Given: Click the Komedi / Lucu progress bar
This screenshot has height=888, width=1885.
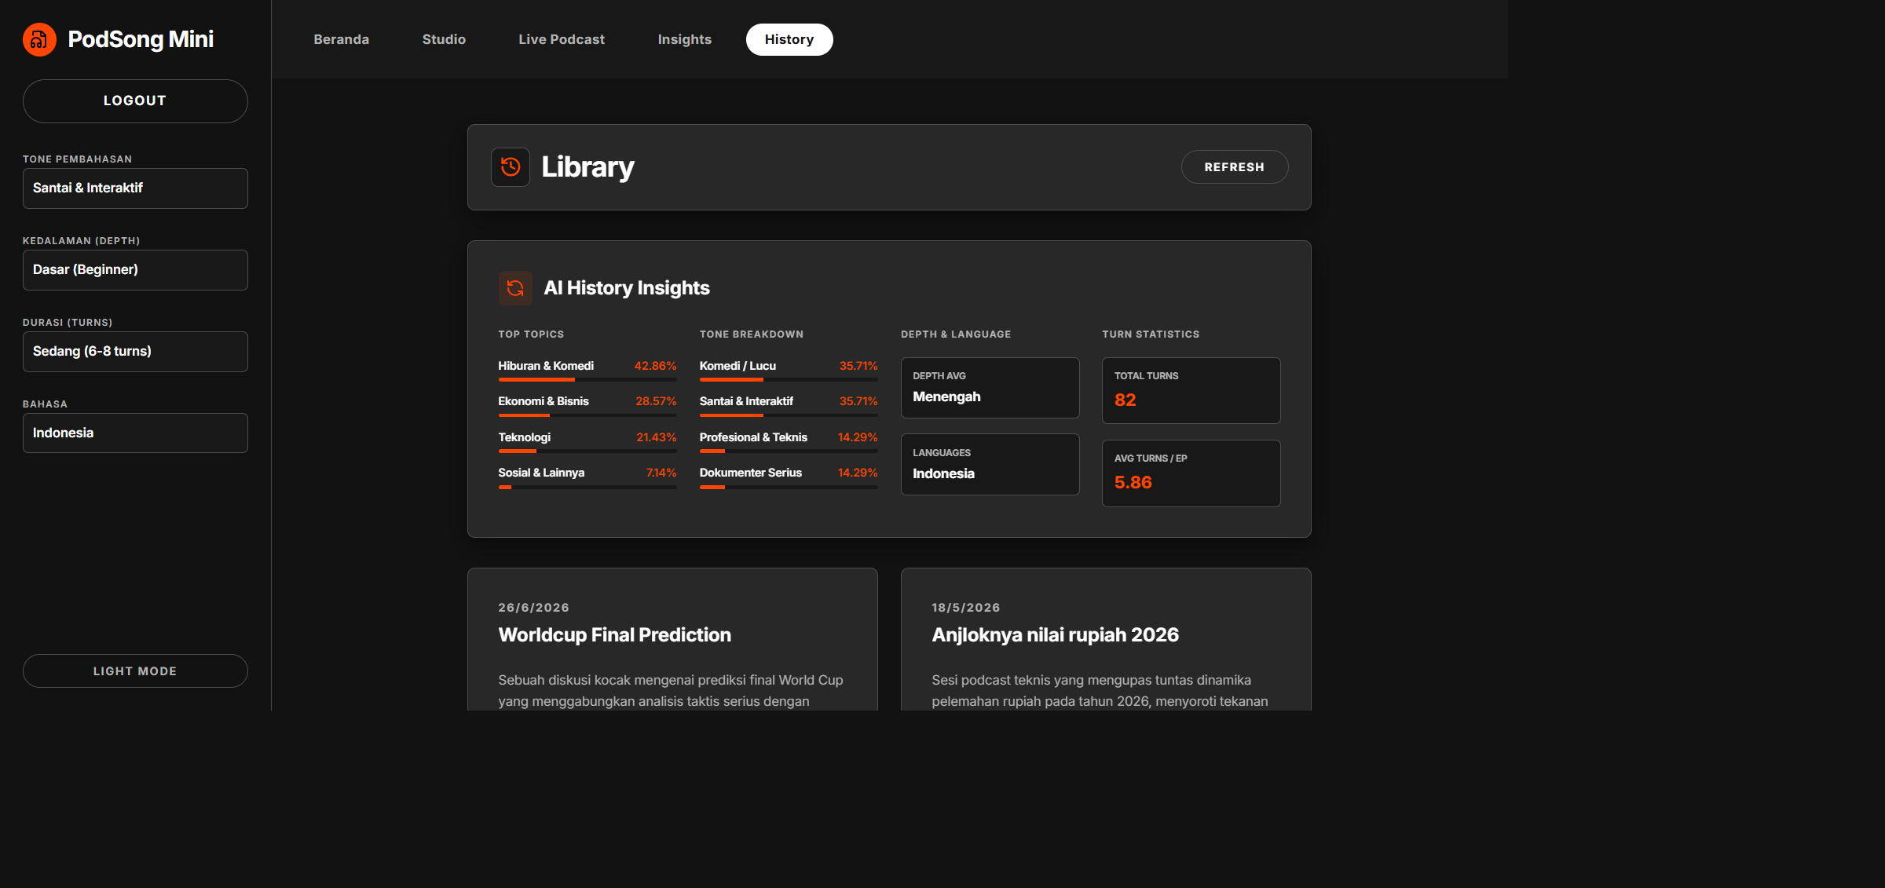Looking at the screenshot, I should click(x=789, y=380).
